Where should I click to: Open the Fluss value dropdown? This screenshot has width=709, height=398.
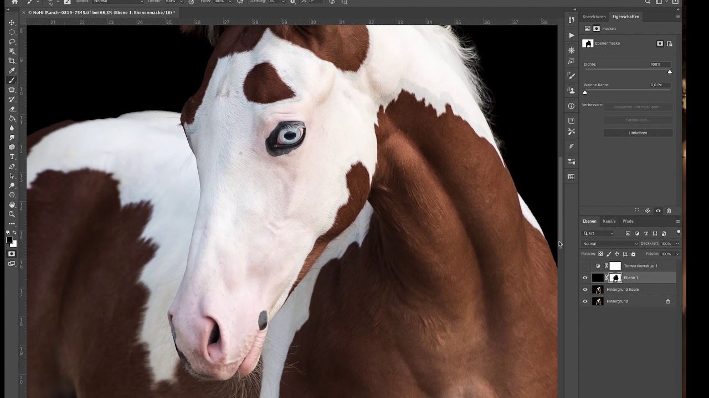tap(229, 2)
